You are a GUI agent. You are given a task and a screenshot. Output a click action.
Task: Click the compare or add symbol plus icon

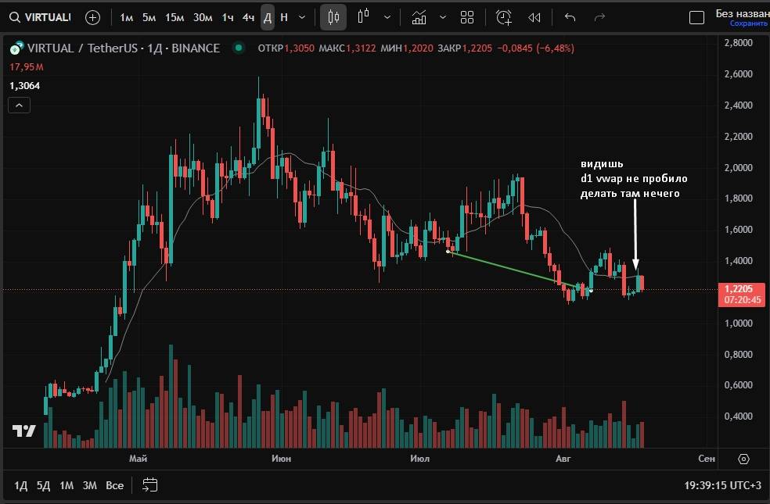click(92, 17)
